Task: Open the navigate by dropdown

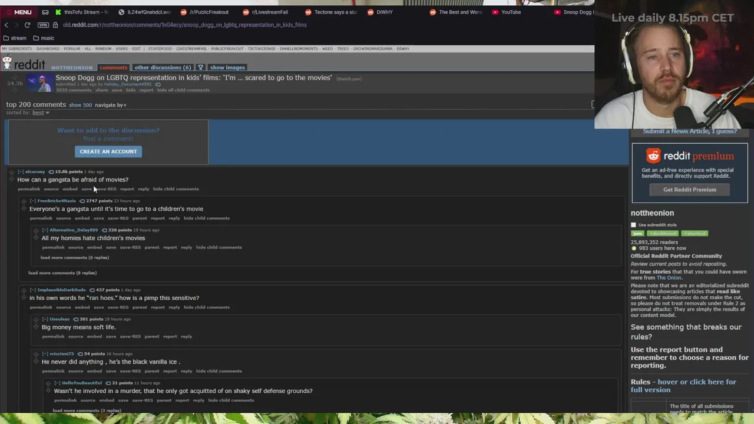Action: click(110, 105)
